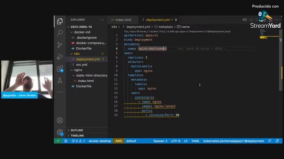Change indentation via Spaces: 2
The image size is (284, 159).
[160, 141]
